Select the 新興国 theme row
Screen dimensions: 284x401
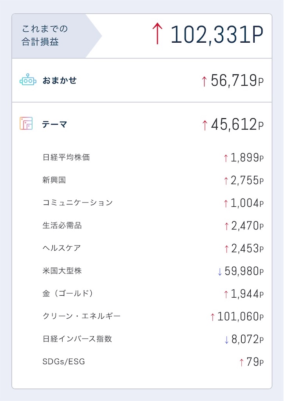(x=153, y=180)
